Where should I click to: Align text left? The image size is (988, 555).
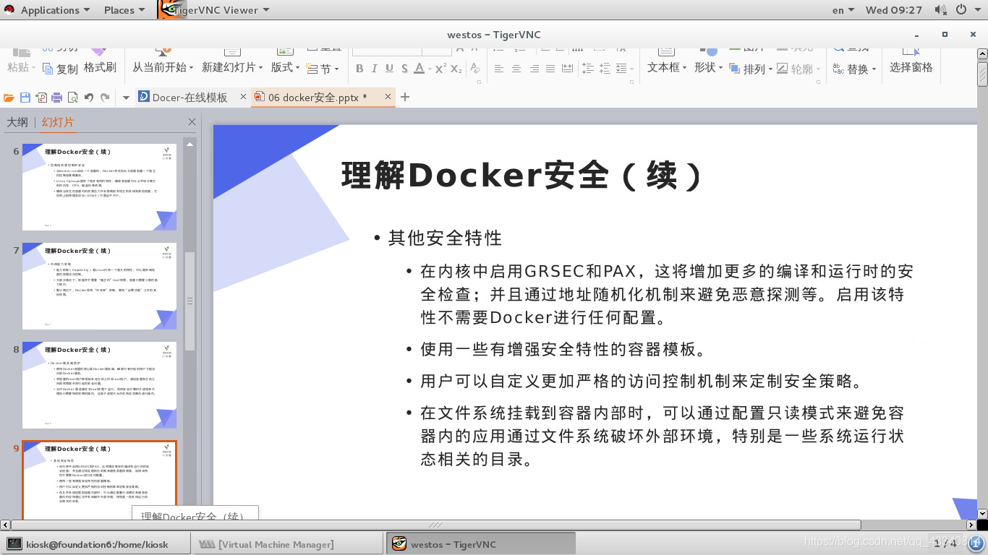pos(499,69)
